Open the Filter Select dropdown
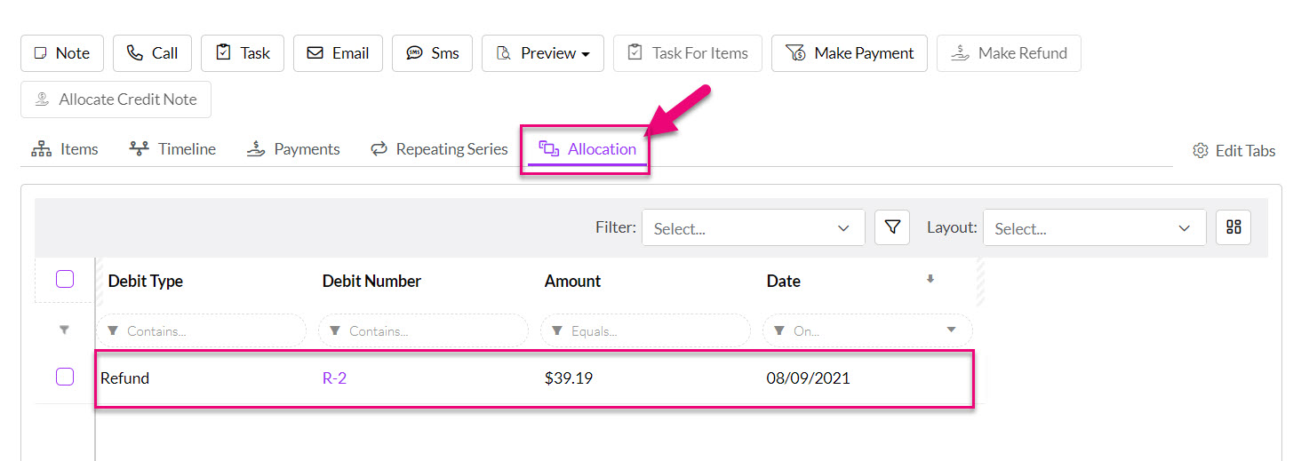 [x=753, y=227]
